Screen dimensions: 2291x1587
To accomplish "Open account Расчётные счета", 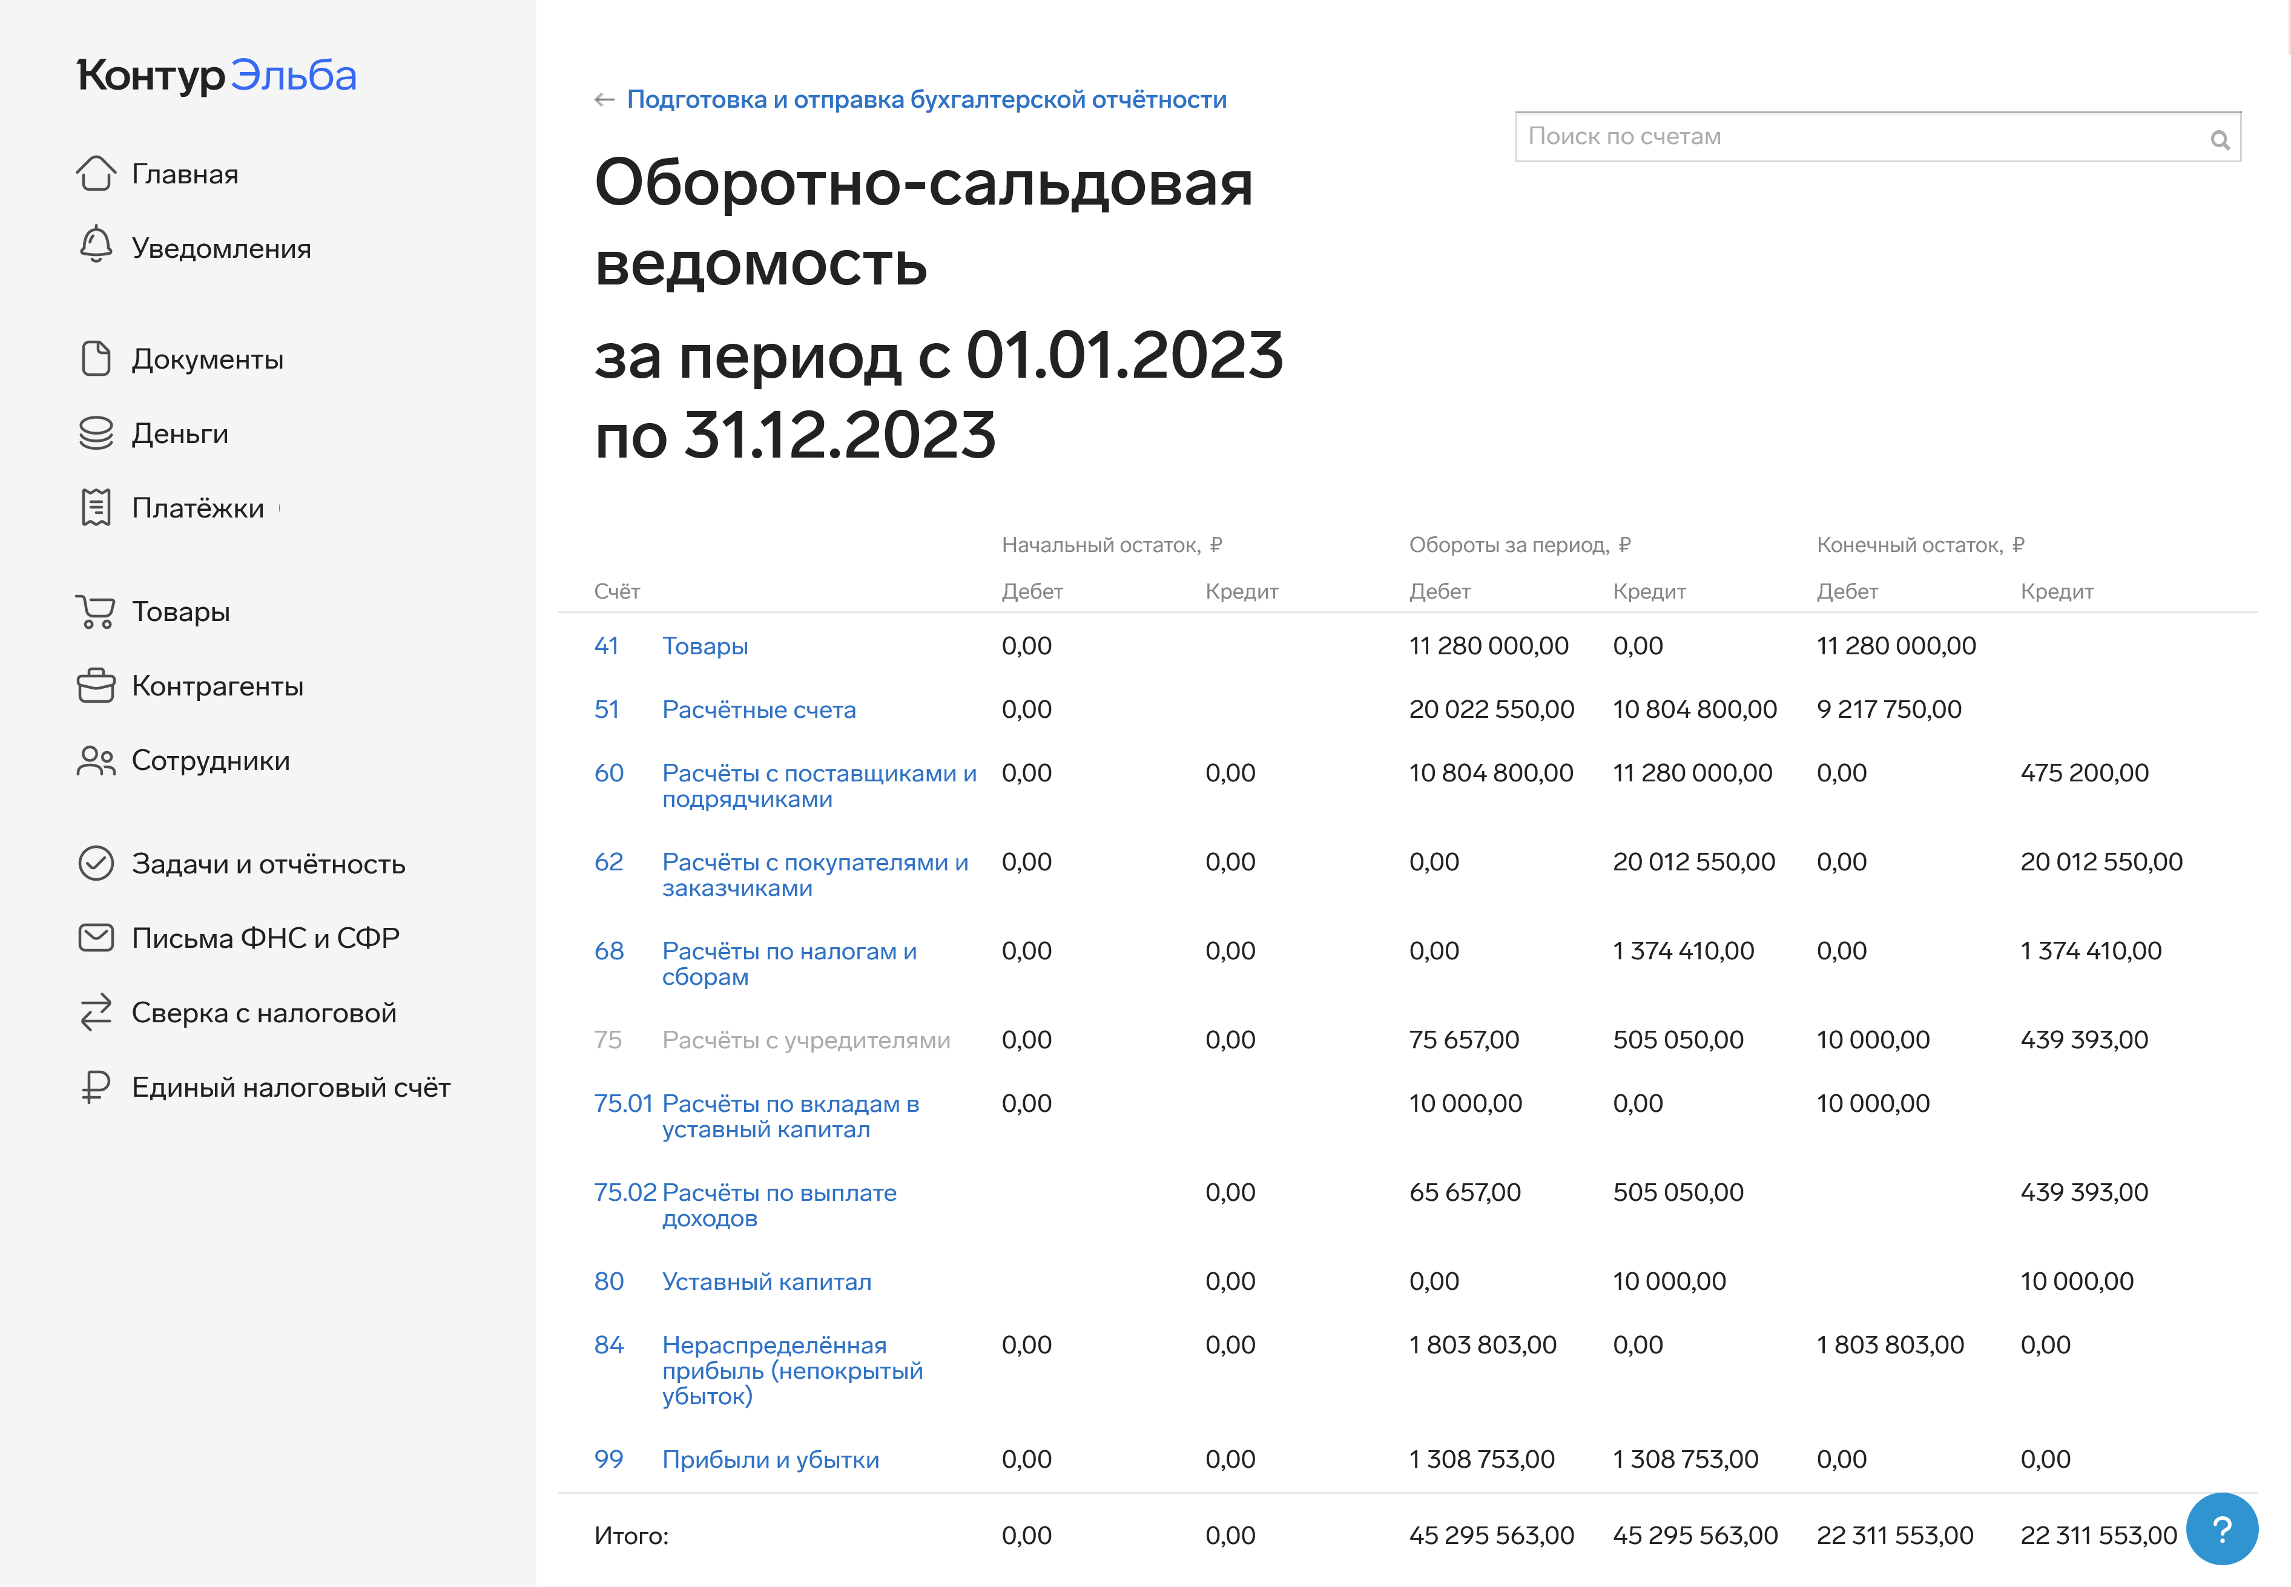I will 759,710.
